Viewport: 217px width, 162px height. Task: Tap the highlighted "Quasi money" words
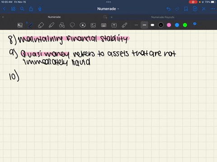click(x=45, y=54)
